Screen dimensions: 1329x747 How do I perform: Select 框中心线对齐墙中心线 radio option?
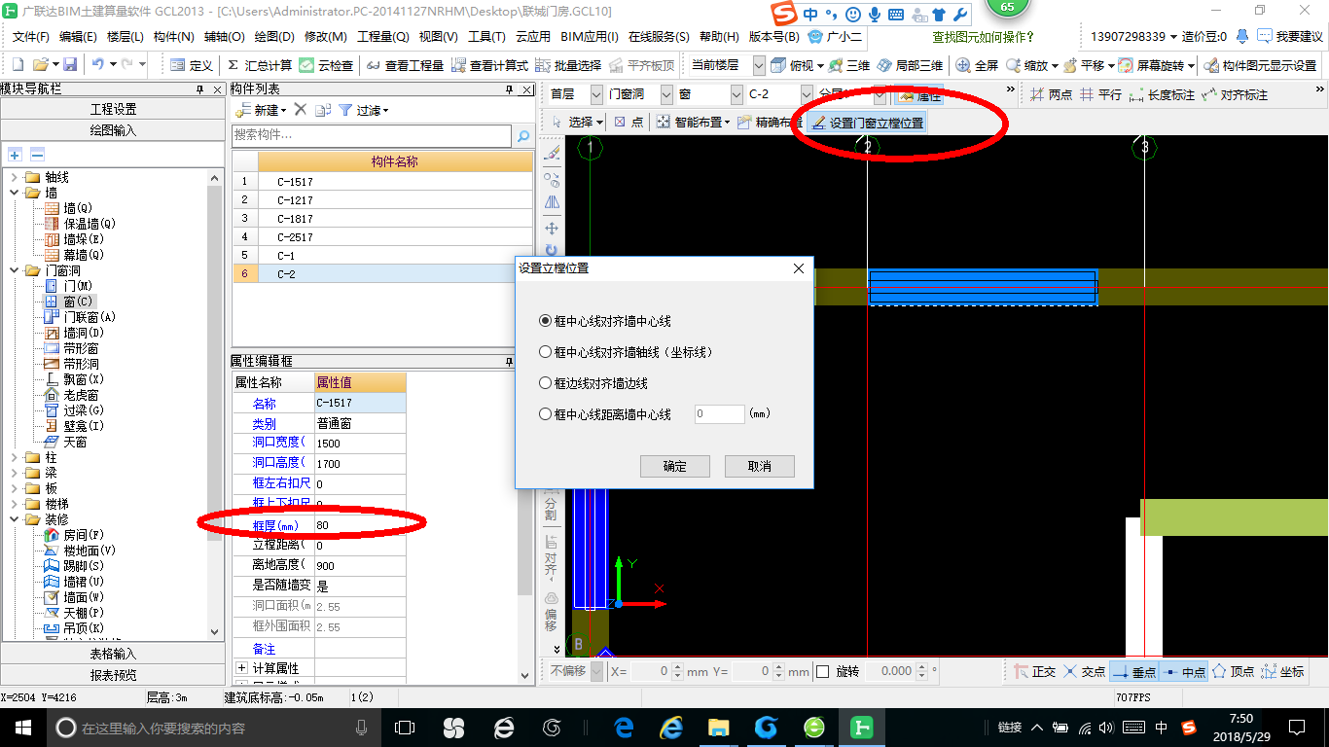(545, 321)
